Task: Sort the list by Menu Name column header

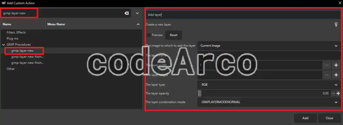Action: click(94, 24)
